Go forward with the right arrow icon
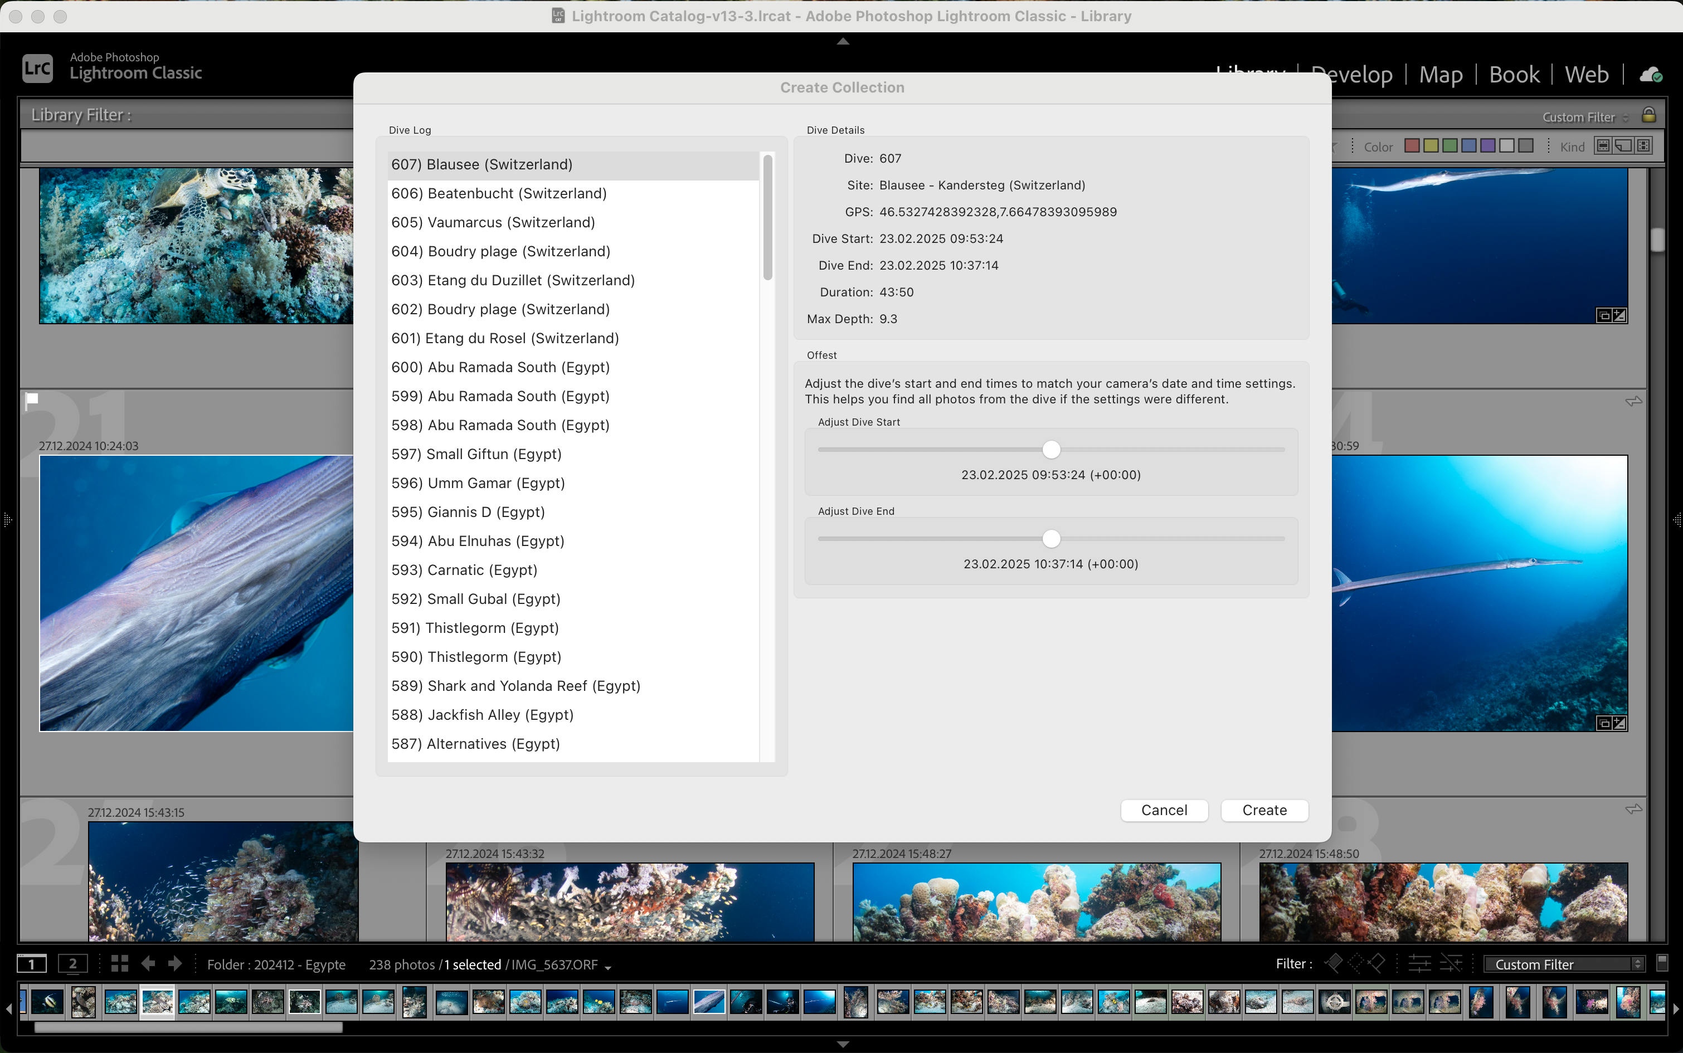The width and height of the screenshot is (1683, 1053). [175, 964]
